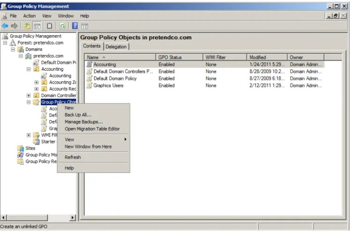Click the Forward arrow toolbar icon

coord(14,26)
